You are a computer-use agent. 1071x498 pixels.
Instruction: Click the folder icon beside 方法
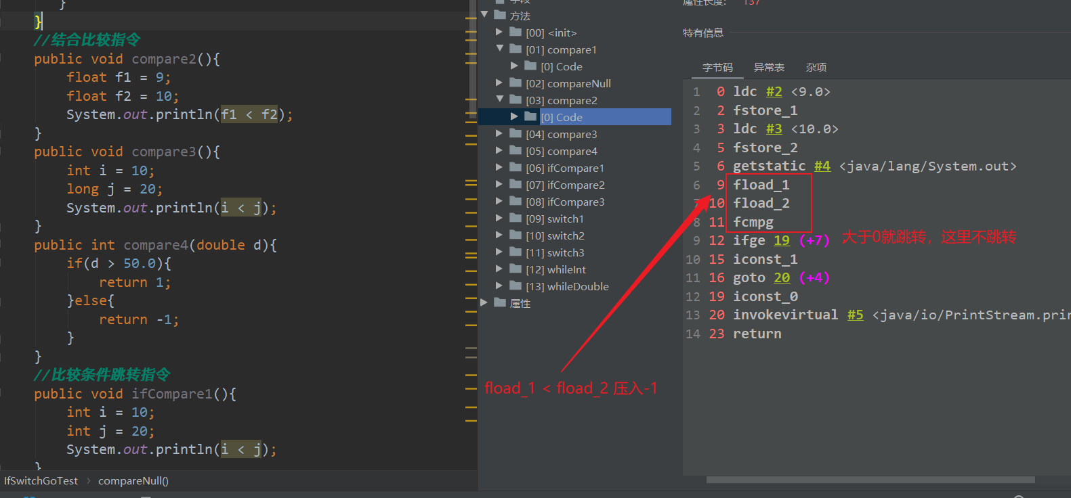tap(500, 15)
